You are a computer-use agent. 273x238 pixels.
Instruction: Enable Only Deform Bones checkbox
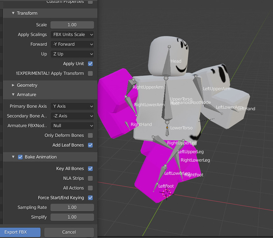(x=90, y=136)
